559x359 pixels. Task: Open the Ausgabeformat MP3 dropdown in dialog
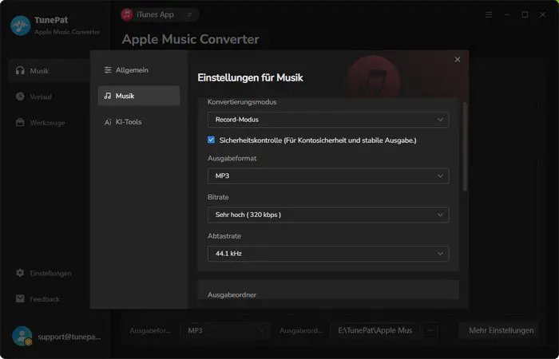(x=328, y=176)
